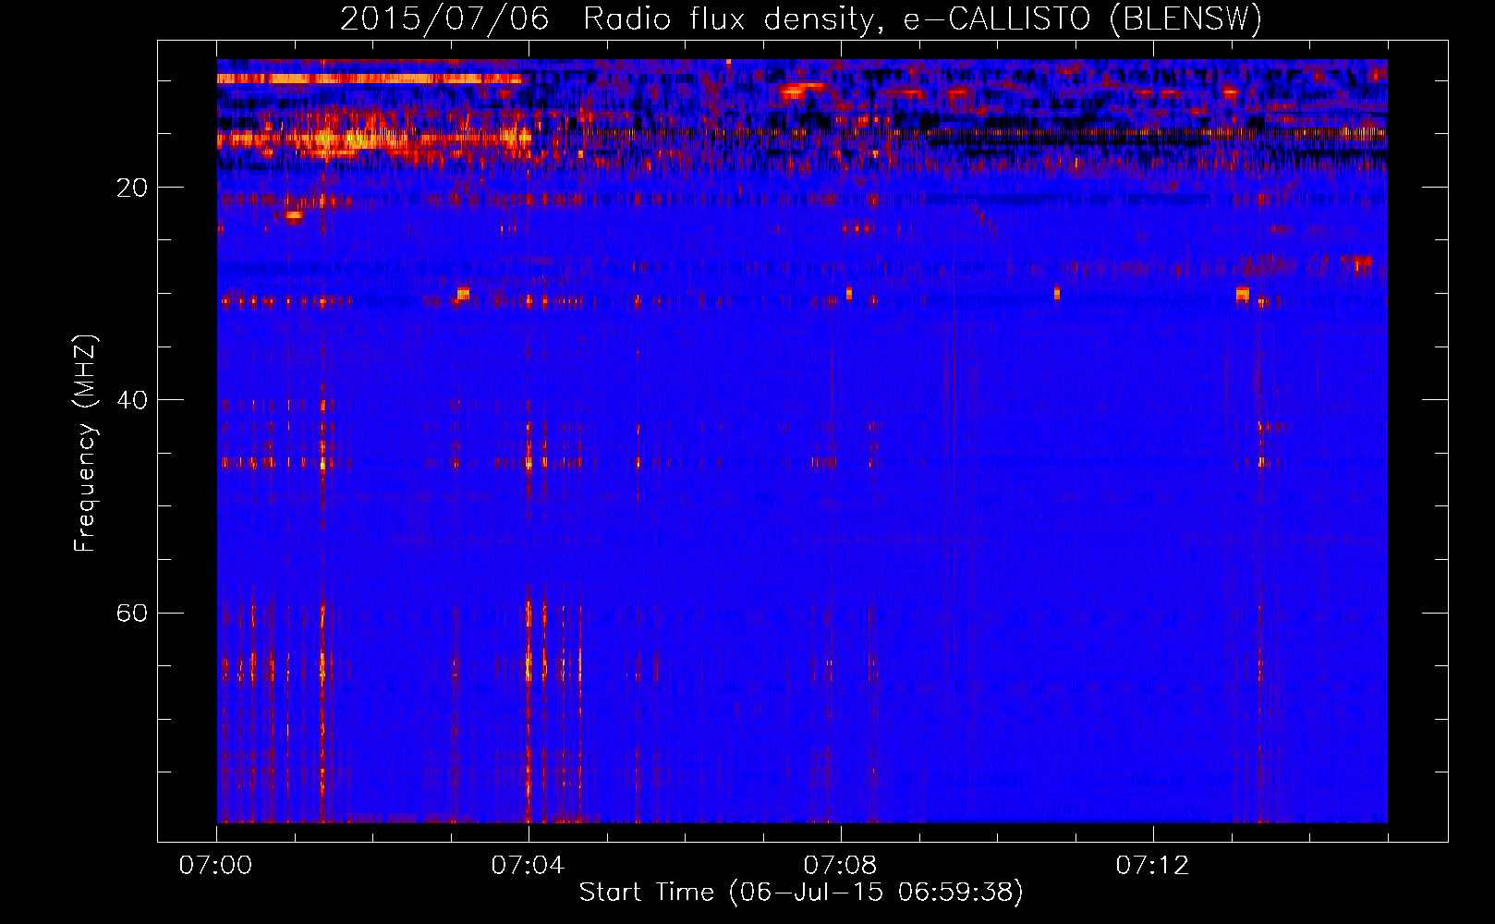This screenshot has width=1495, height=924.
Task: Click the 07:00 time tick label
Action: (x=215, y=866)
